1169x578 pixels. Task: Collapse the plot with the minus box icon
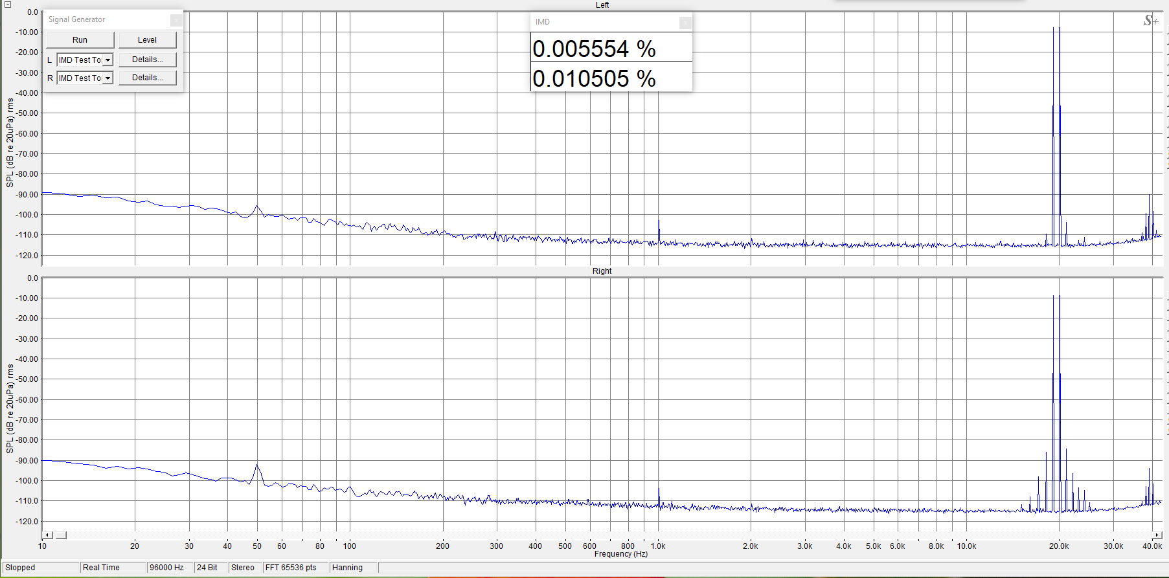pos(8,5)
